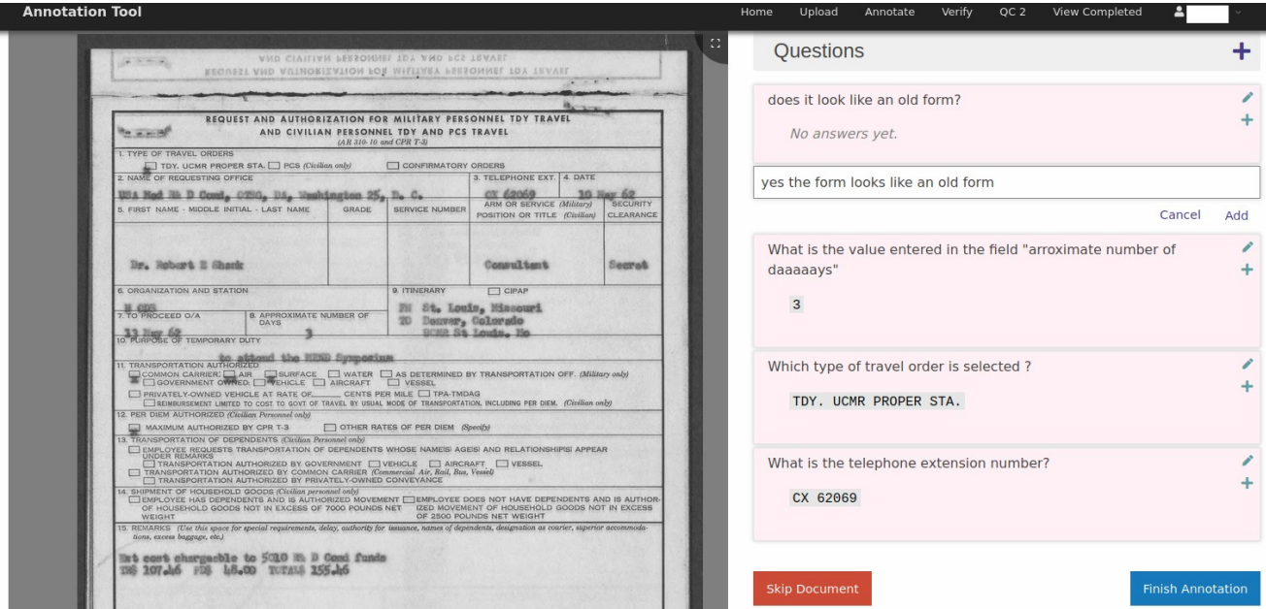This screenshot has height=609, width=1266.
Task: Select the answer "CX 62069"
Action: pyautogui.click(x=825, y=498)
